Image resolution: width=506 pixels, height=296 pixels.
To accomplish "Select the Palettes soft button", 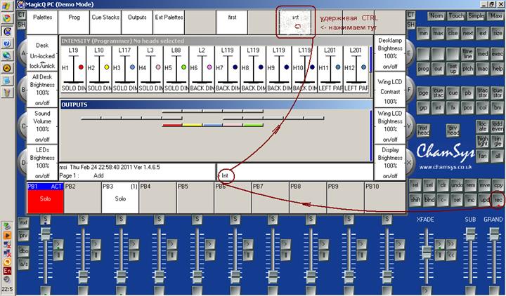I will pyautogui.click(x=42, y=22).
